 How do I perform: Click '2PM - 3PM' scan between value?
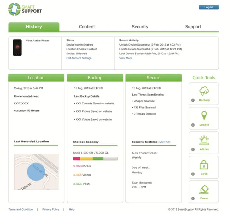[139, 187]
